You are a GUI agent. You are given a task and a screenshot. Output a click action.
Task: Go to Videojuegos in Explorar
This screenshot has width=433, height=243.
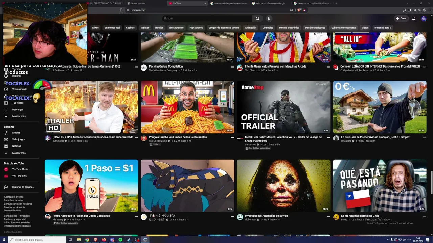click(x=19, y=139)
